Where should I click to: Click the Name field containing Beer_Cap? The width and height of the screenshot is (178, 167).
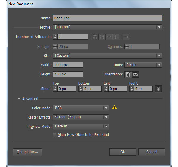(107, 18)
